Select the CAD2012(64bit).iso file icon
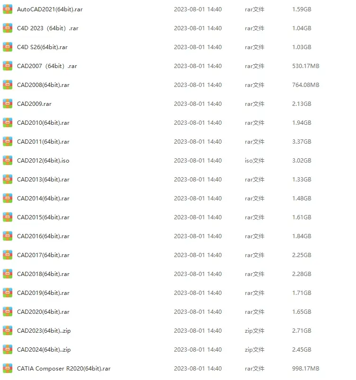Screen dimensions: 356x380 click(8, 160)
